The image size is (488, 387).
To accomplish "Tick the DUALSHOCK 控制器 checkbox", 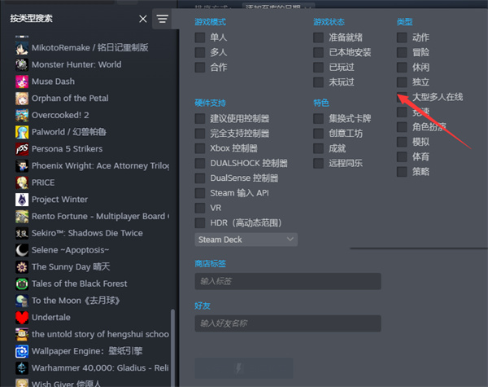I will point(200,163).
